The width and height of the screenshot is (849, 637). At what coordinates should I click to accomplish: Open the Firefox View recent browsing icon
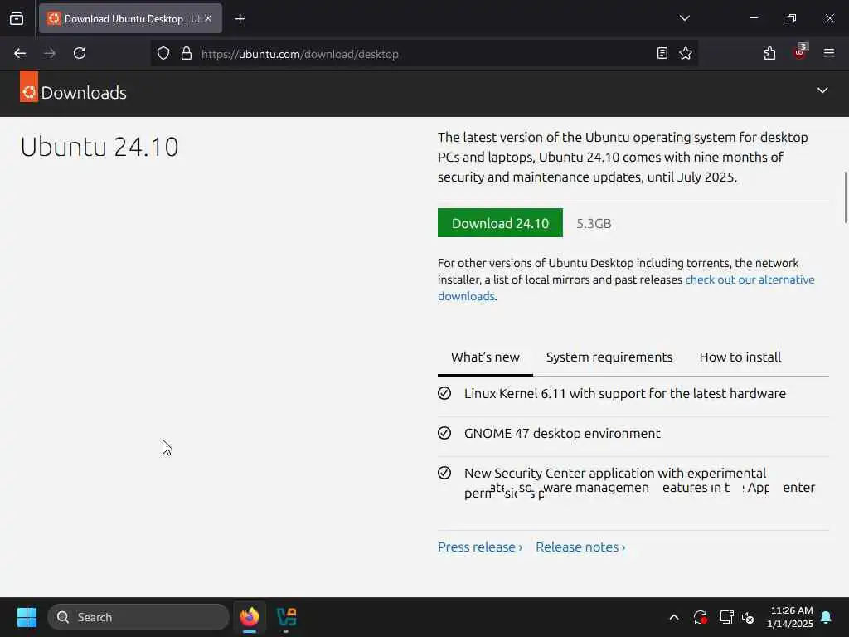17,18
